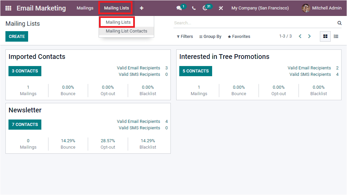Toggle Group By options

(210, 36)
